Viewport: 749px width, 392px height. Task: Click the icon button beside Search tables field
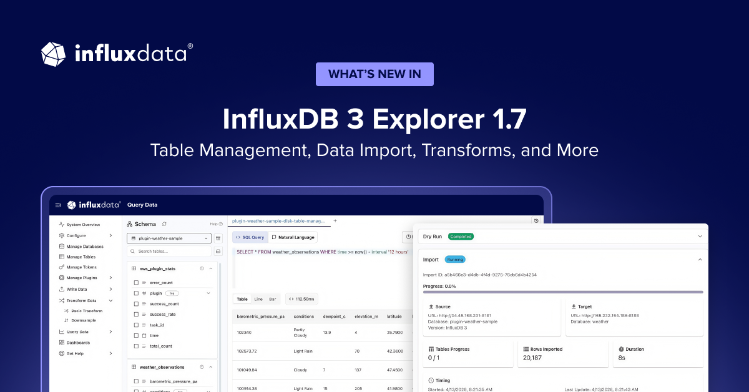pyautogui.click(x=218, y=251)
